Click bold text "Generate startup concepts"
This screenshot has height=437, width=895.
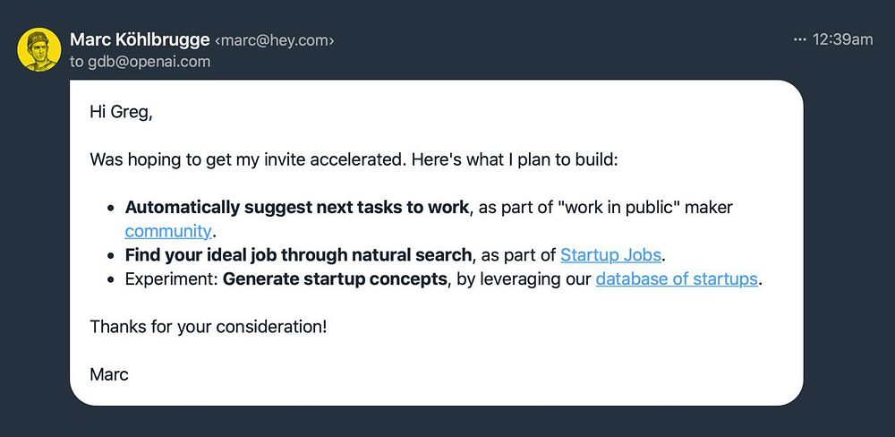[335, 278]
